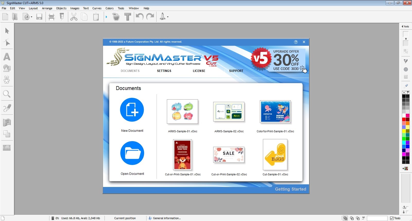Click the gray circle icon in right panel
The image size is (412, 221).
click(x=406, y=69)
